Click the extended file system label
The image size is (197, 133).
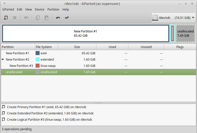pos(47,60)
